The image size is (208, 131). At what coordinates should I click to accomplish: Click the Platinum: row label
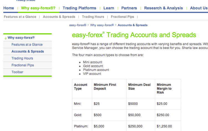point(81,126)
